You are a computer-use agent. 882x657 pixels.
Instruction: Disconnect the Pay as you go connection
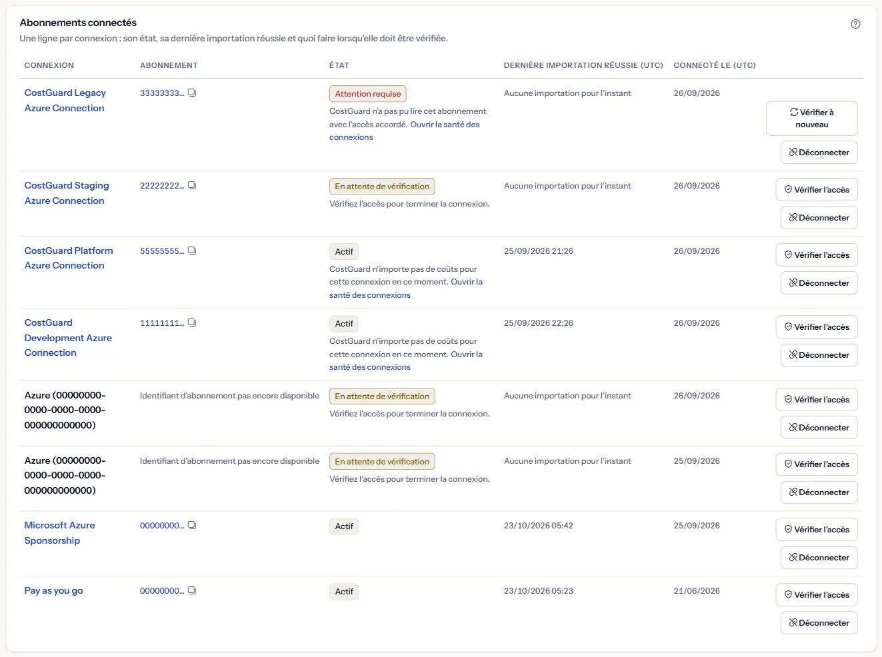(x=819, y=623)
